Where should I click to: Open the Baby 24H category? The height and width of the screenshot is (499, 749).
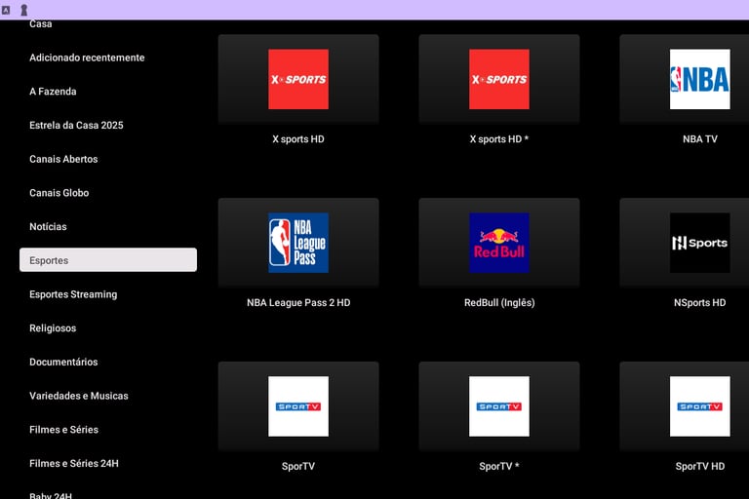[x=51, y=495]
